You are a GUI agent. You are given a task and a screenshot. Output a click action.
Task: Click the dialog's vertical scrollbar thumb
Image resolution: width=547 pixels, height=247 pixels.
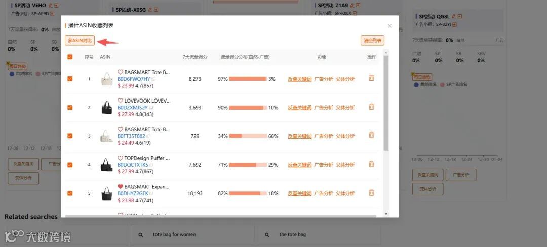[386, 103]
